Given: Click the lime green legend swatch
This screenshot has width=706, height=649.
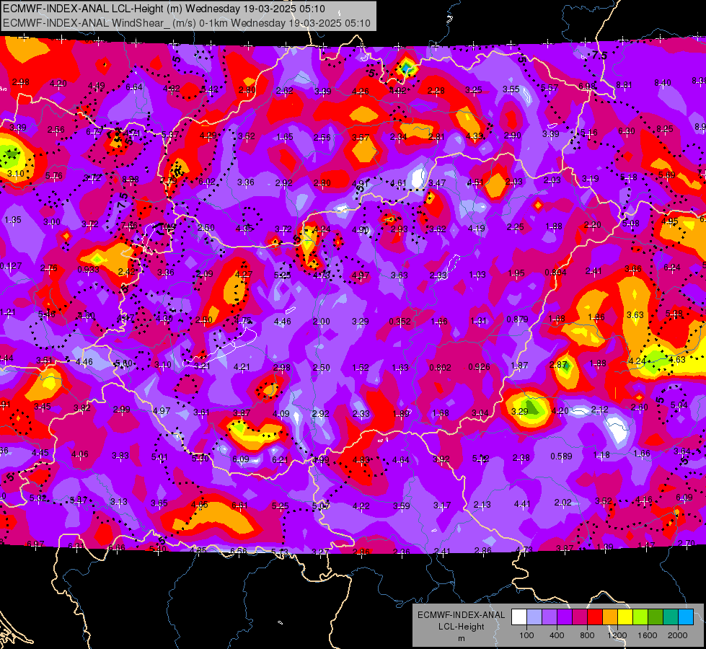Looking at the screenshot, I should (x=640, y=617).
